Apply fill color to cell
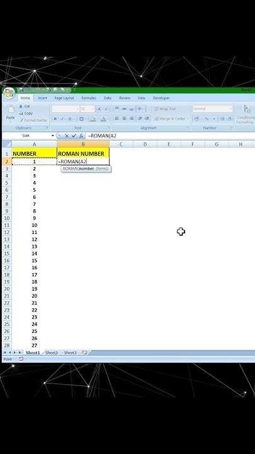The height and width of the screenshot is (454, 255). [x=93, y=119]
